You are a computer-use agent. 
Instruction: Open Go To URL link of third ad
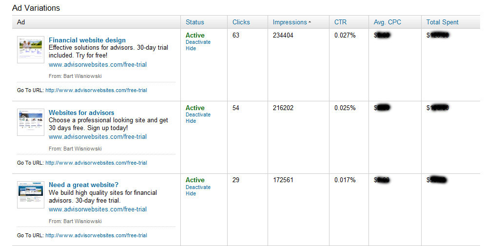pyautogui.click(x=96, y=235)
